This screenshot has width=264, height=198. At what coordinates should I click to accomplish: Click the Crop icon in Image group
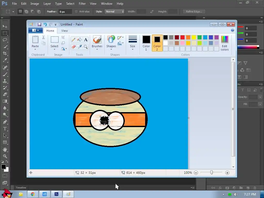pos(63,37)
